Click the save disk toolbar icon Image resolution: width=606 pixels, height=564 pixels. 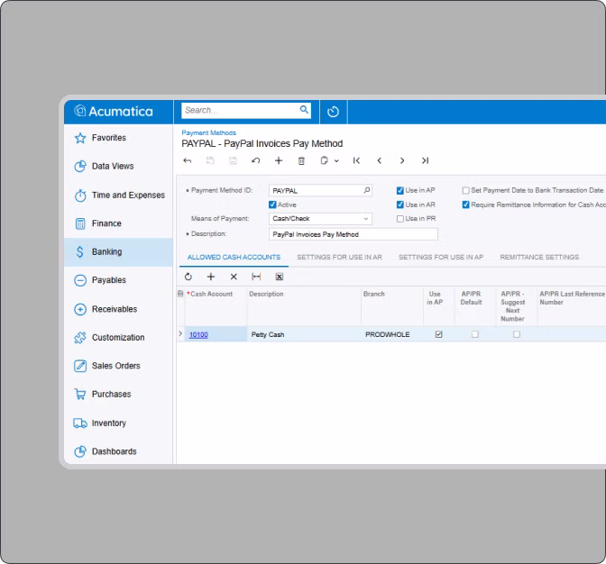click(x=233, y=160)
